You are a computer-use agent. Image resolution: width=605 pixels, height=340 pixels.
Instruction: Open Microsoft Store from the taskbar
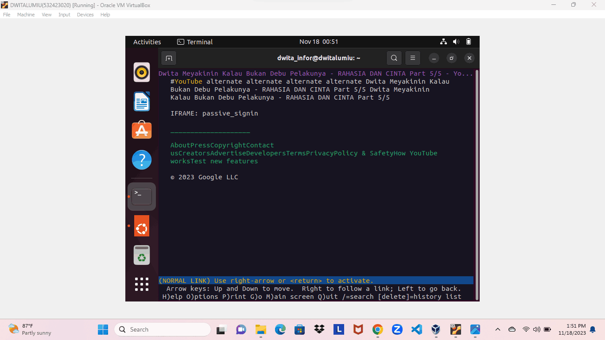coord(300,329)
